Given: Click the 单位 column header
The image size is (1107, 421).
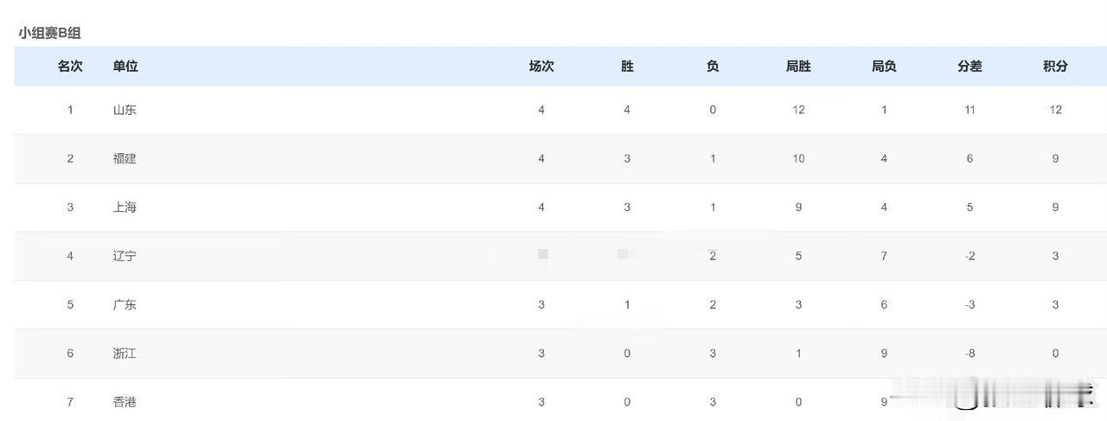Looking at the screenshot, I should pyautogui.click(x=125, y=67).
